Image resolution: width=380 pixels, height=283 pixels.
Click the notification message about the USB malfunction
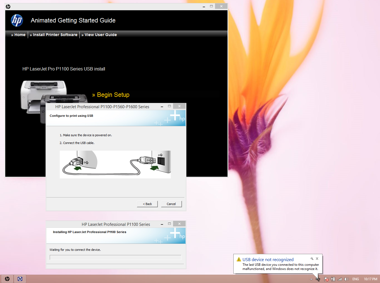281,267
